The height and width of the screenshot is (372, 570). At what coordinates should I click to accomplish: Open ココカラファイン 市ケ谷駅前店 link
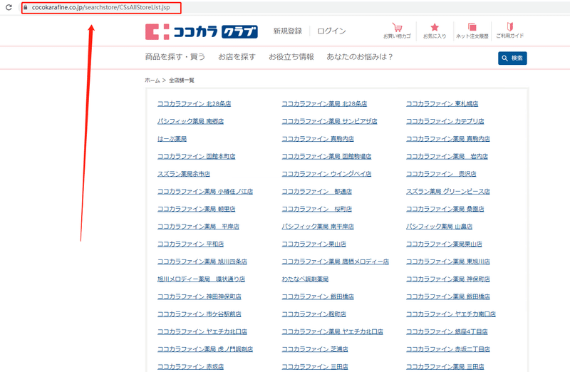click(199, 314)
